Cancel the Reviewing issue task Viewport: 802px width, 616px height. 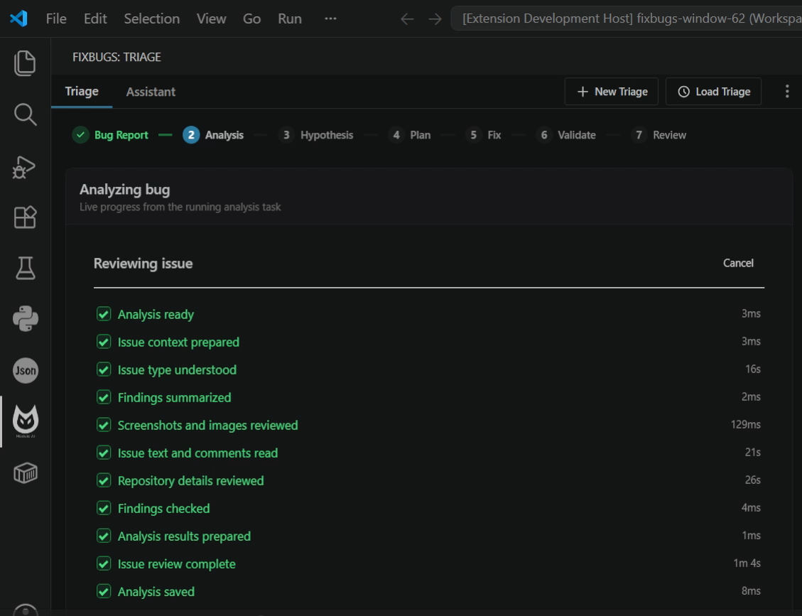tap(738, 263)
